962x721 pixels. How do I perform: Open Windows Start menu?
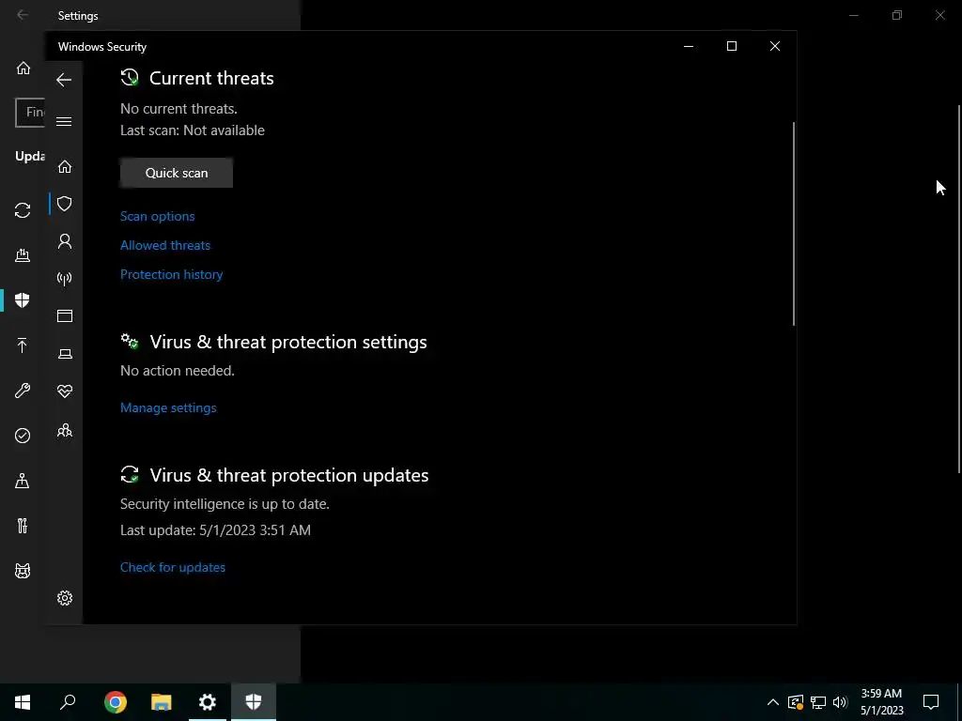(x=23, y=702)
